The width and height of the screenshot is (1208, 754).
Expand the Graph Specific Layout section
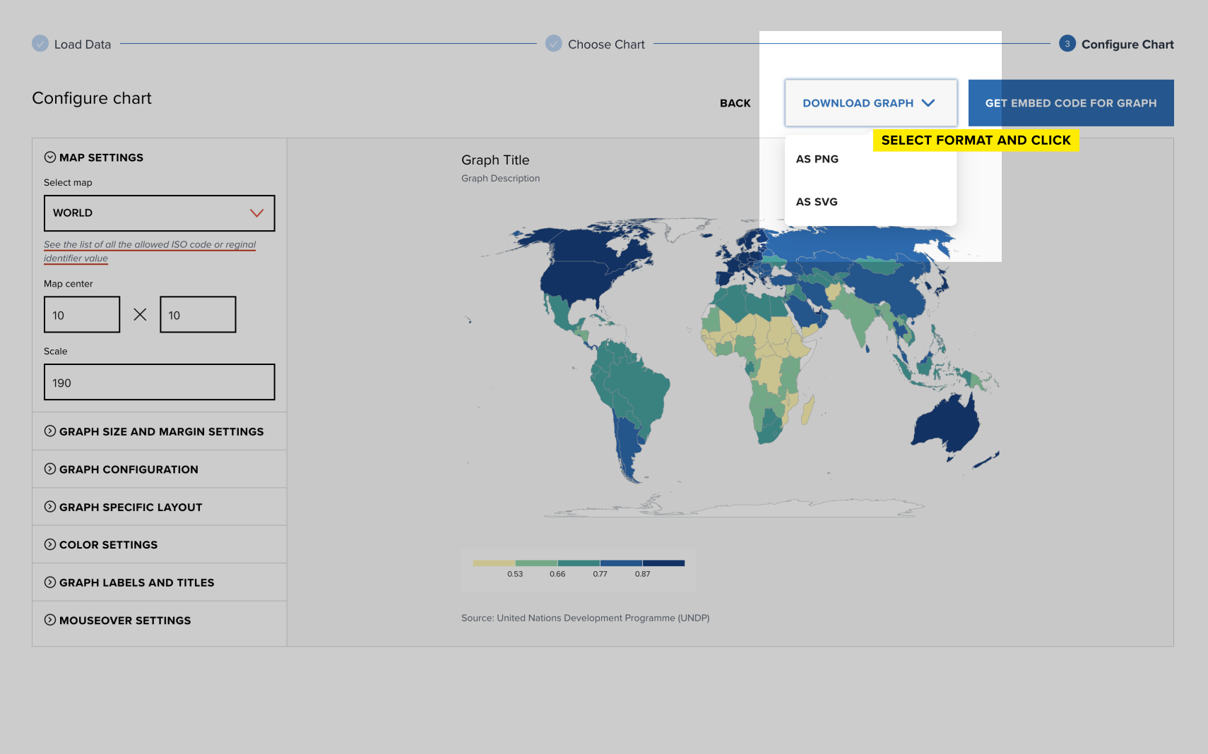pyautogui.click(x=160, y=507)
